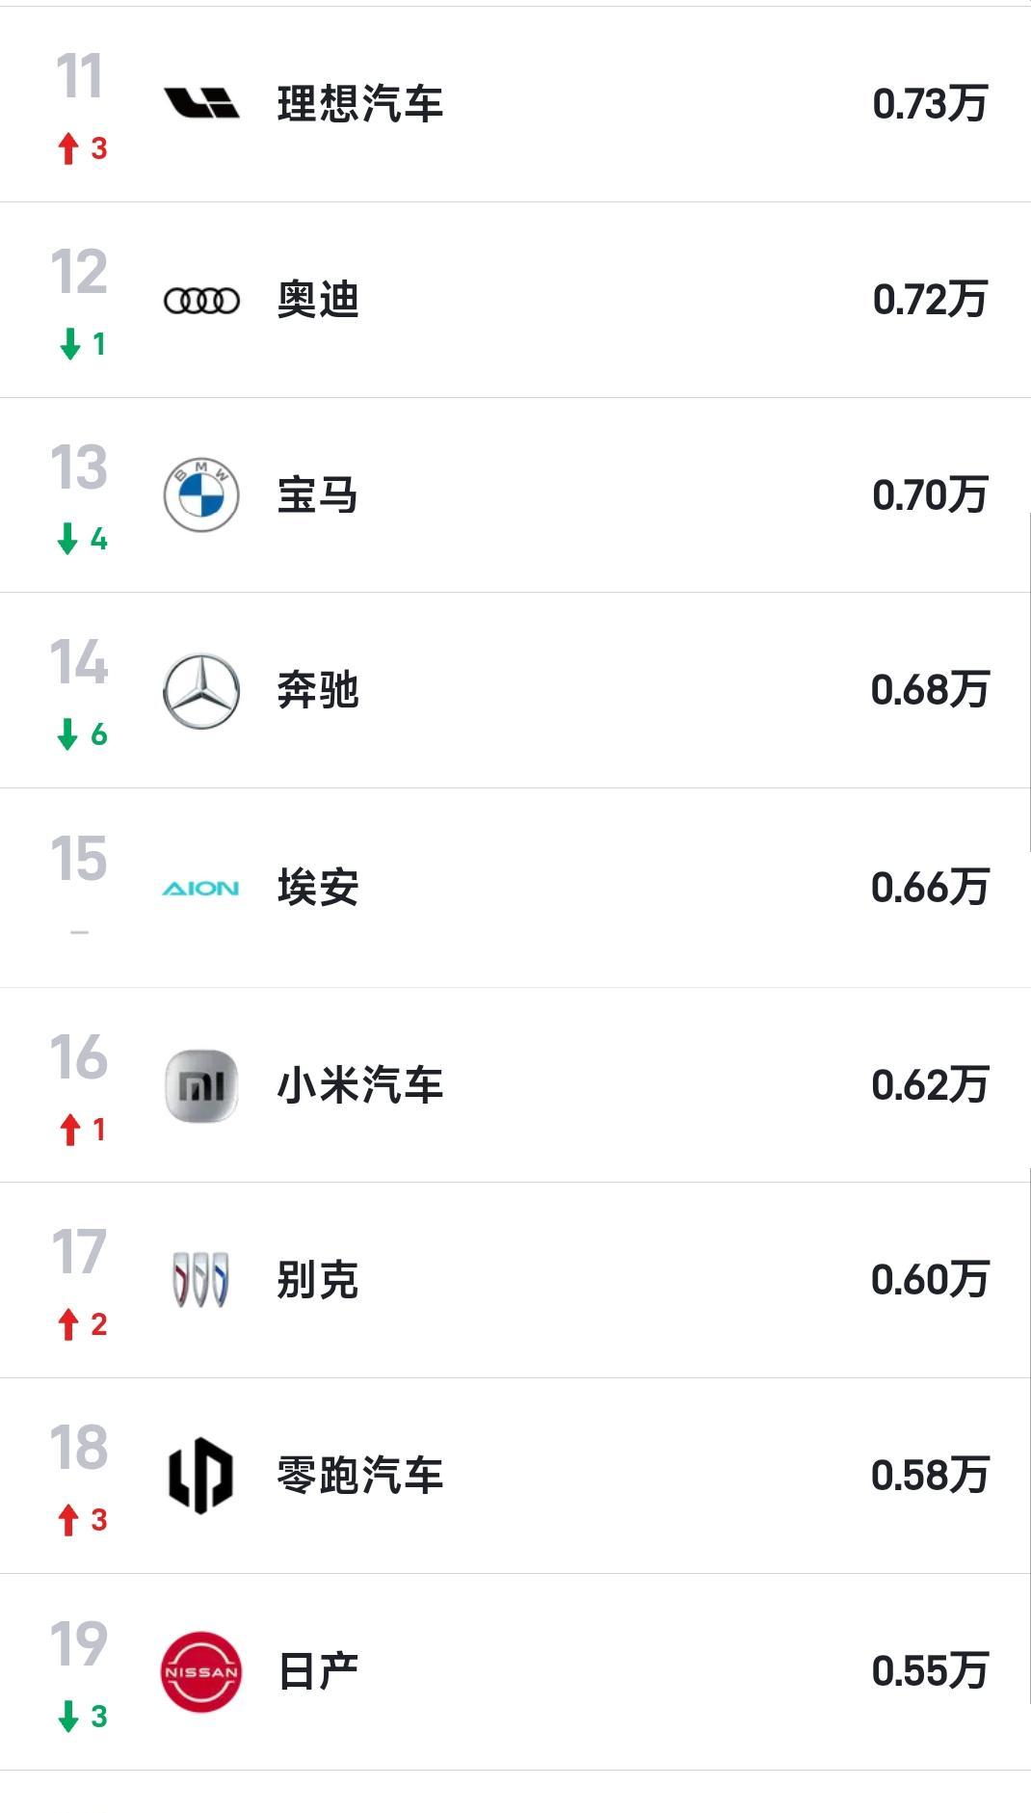Open the Xiaomi MI logo

coord(200,1085)
